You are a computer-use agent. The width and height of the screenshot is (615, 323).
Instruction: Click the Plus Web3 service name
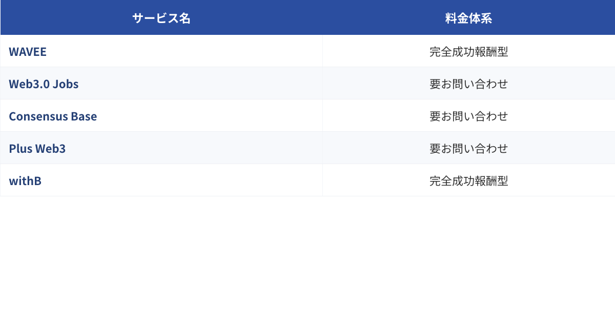pyautogui.click(x=37, y=149)
